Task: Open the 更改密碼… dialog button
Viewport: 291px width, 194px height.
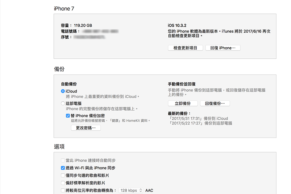Action: coord(86,128)
